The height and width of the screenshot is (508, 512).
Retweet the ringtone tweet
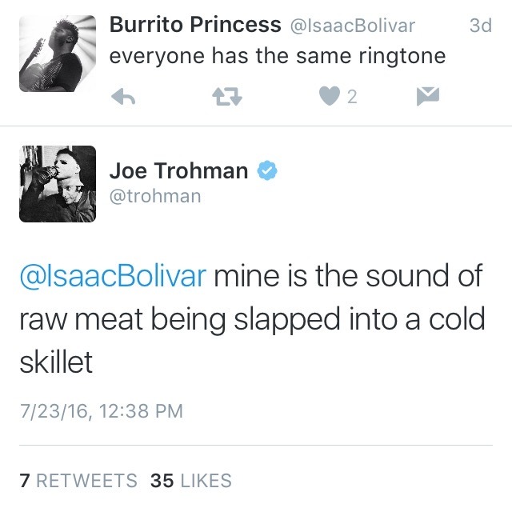coord(227,97)
